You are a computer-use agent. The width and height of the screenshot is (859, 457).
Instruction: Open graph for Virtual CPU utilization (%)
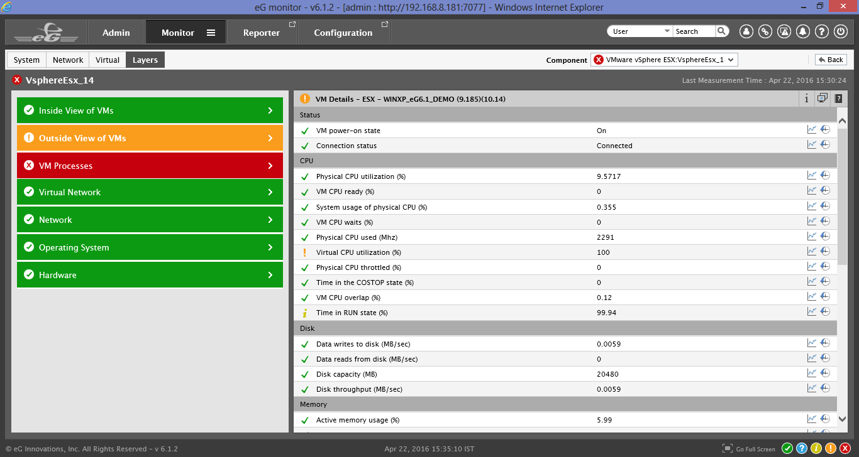812,251
